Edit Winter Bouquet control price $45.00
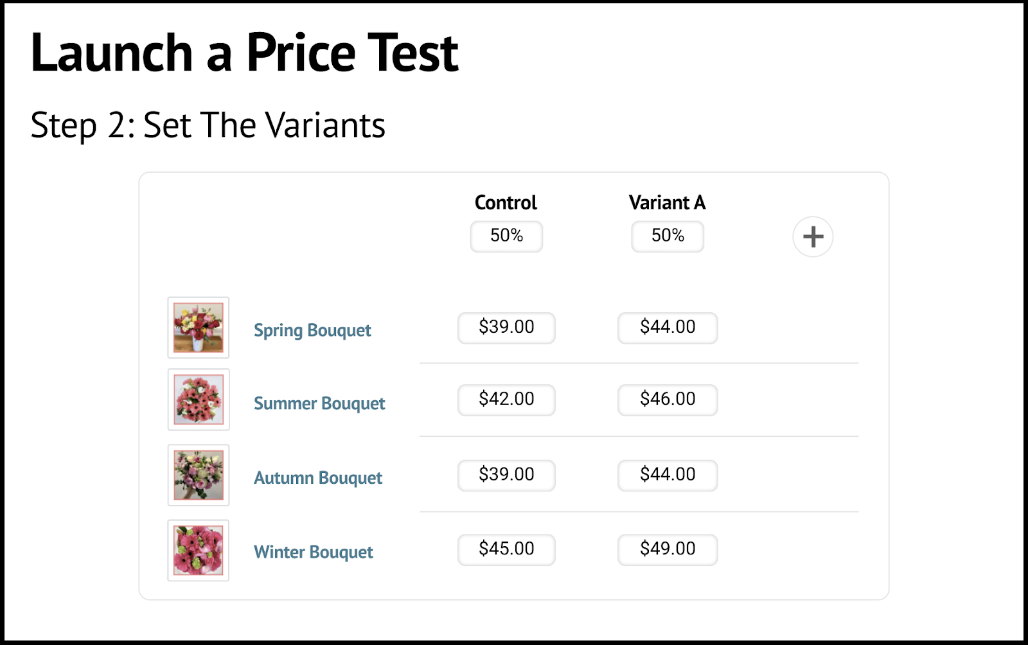Viewport: 1028px width, 645px height. [x=506, y=549]
